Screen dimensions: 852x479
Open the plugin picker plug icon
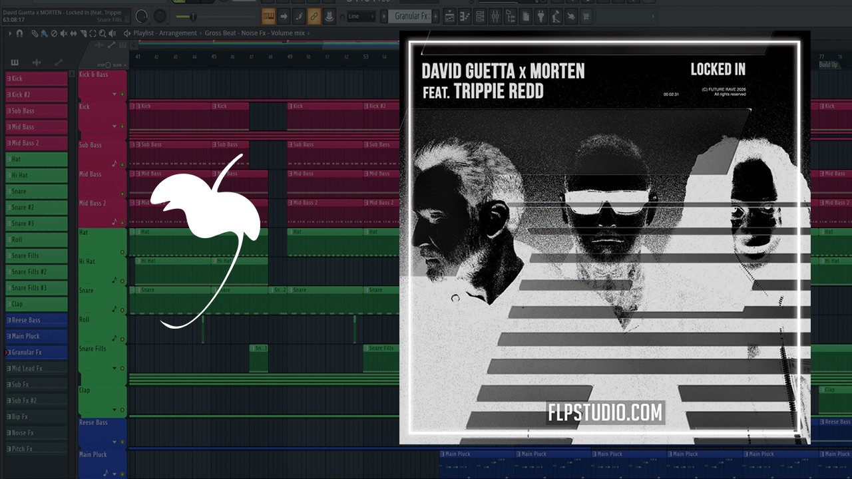540,16
